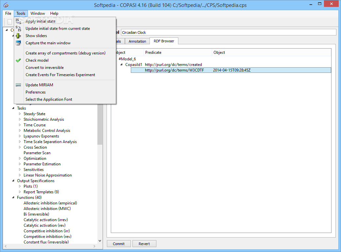Click the tree horizontal scroll-left arrow
The height and width of the screenshot is (252, 341).
pos(6,246)
